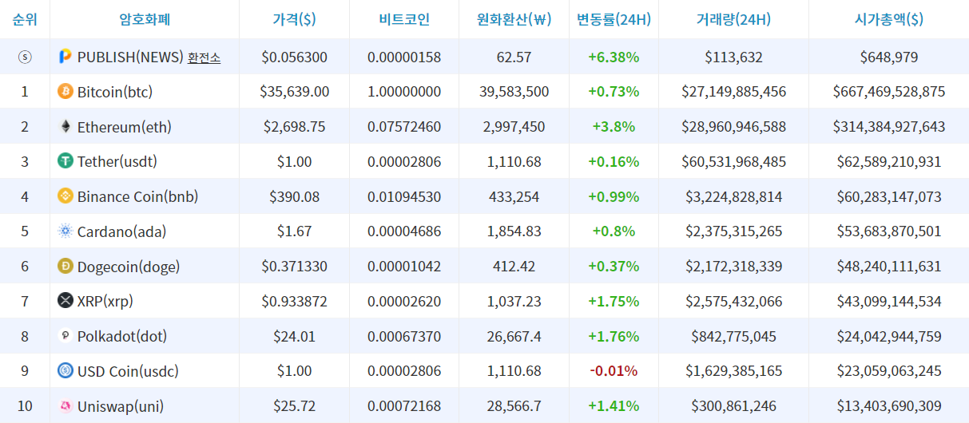Select Bitcoin change value +0.73%
This screenshot has height=423, width=969.
coord(614,92)
